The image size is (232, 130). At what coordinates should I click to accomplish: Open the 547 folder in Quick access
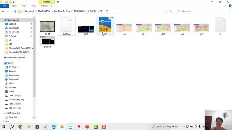pos(10,44)
